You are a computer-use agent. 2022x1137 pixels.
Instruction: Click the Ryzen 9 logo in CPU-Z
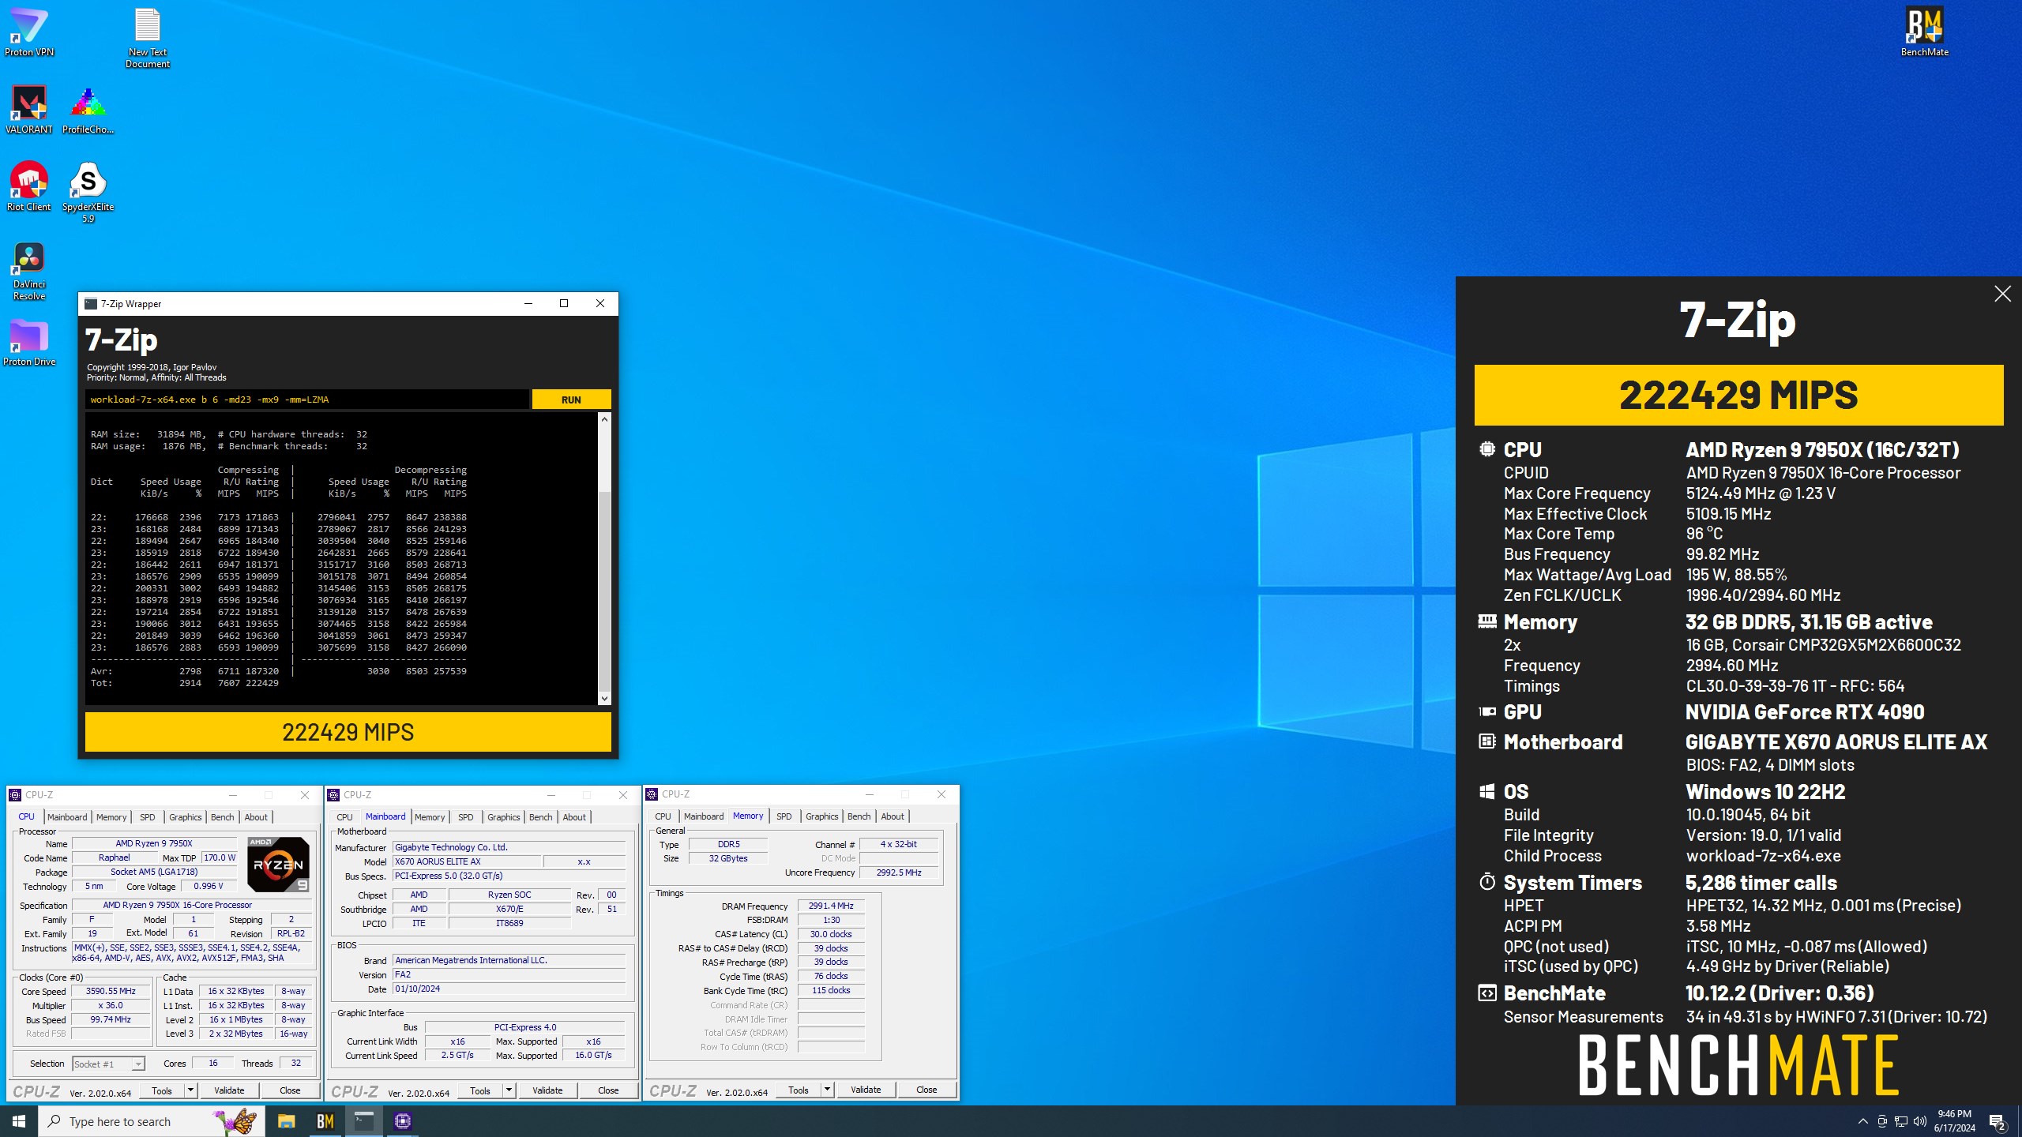click(278, 864)
